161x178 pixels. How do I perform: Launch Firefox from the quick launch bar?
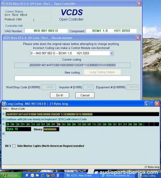pos(53,175)
